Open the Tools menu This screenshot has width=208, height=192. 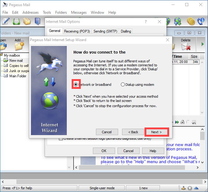47,12
